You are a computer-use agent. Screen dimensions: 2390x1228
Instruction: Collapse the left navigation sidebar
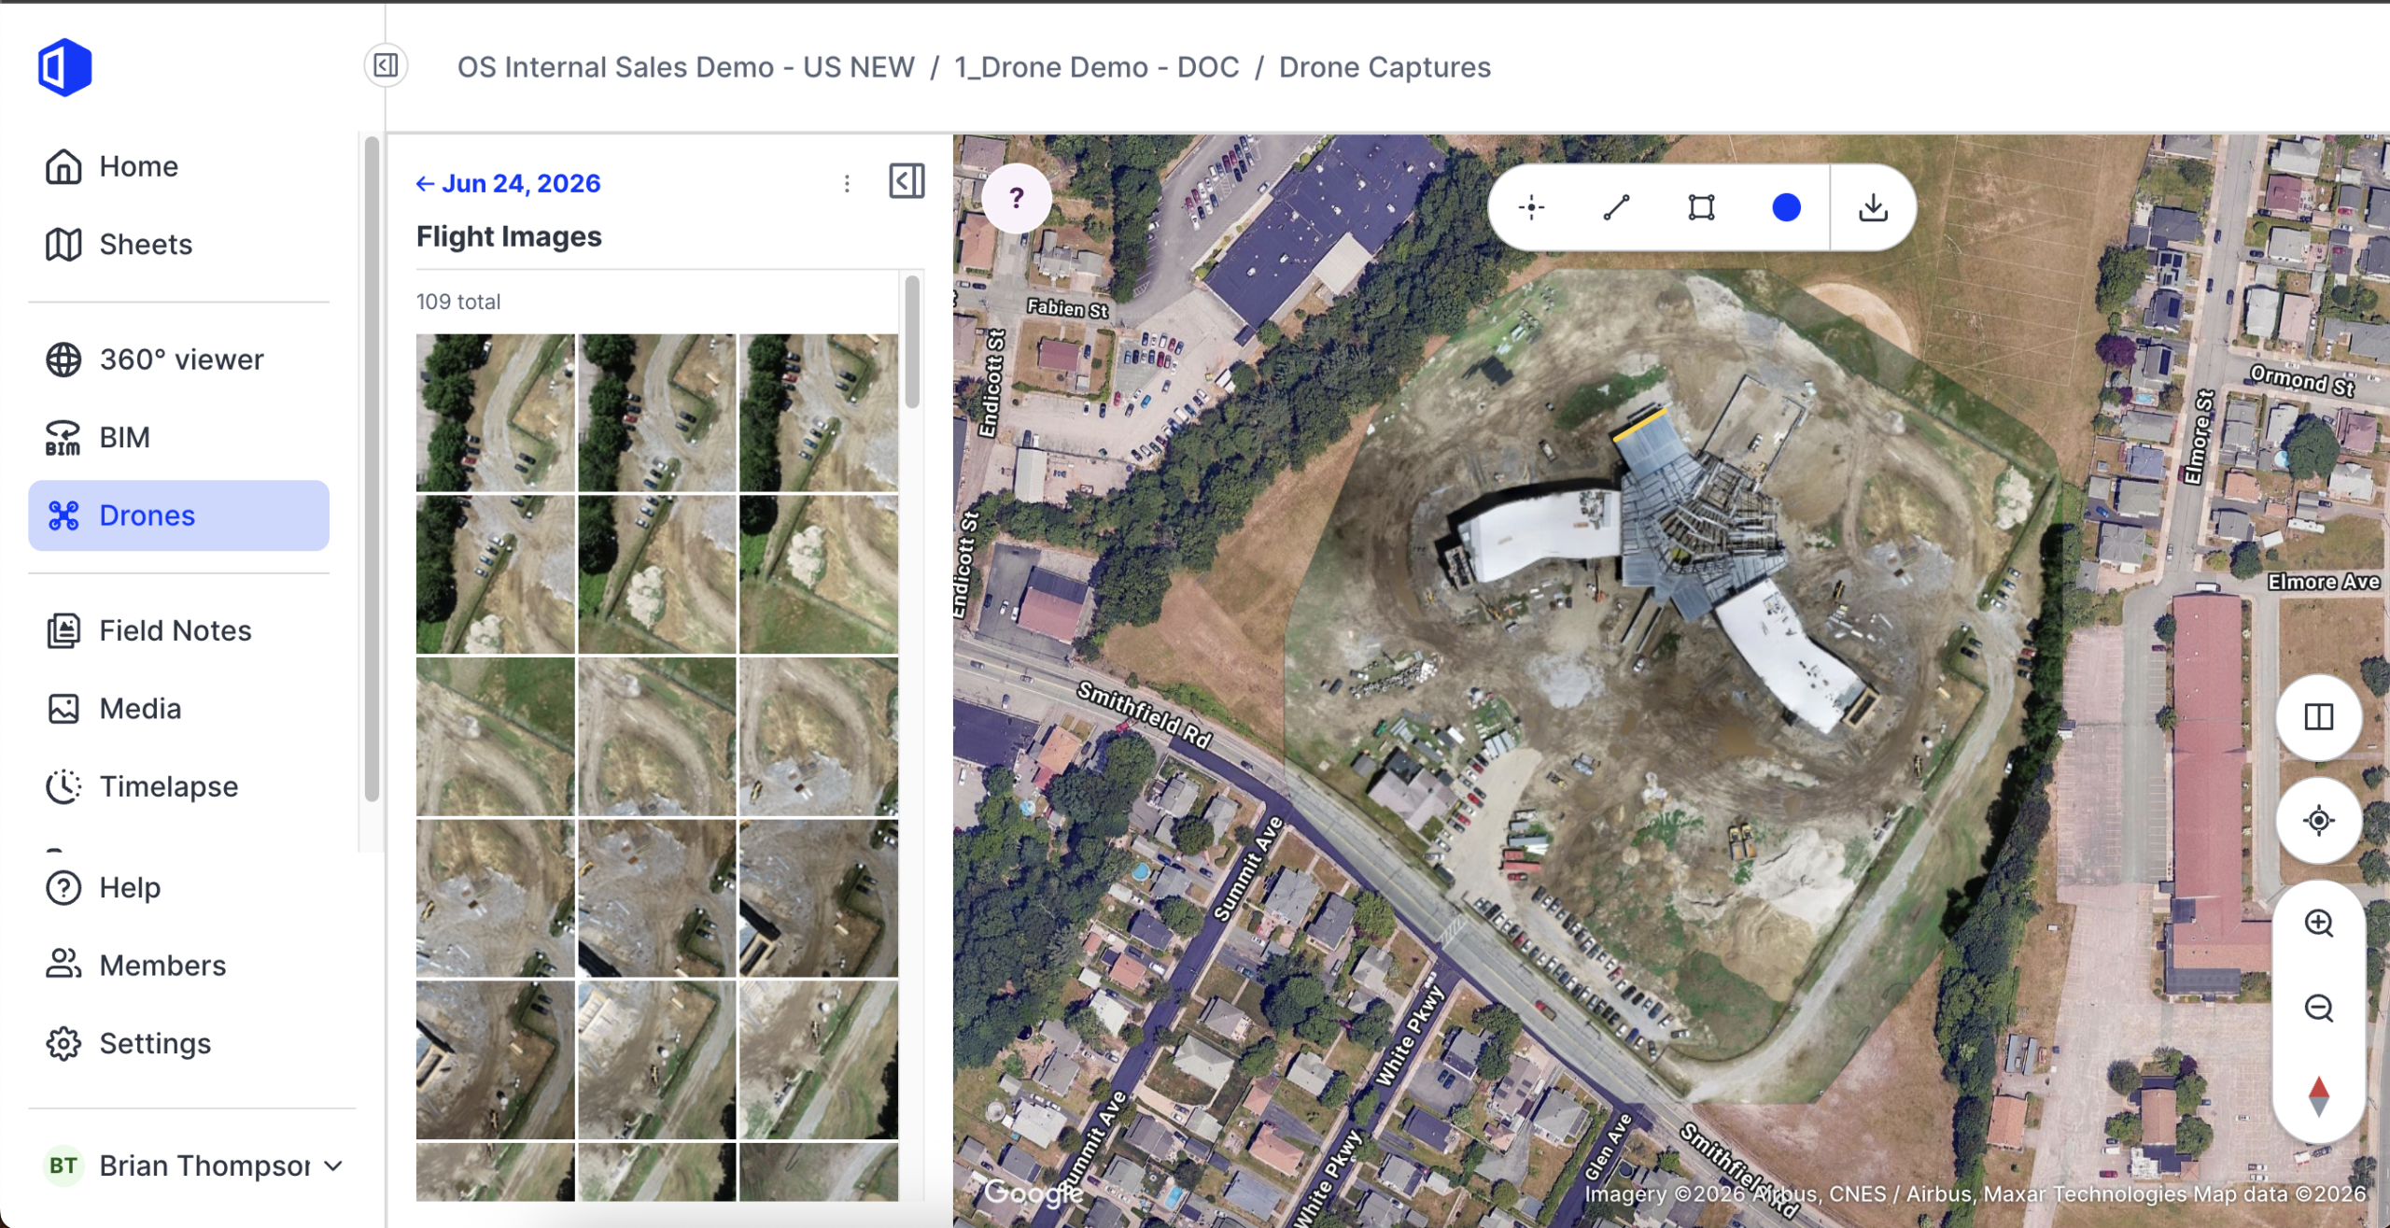[386, 65]
